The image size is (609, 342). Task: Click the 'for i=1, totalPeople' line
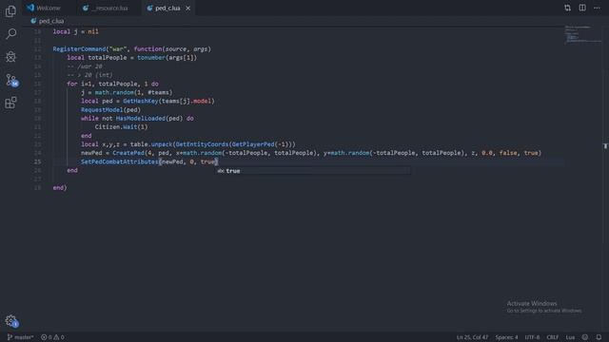112,84
